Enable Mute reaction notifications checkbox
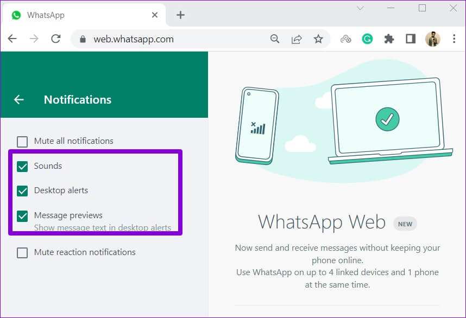Image resolution: width=466 pixels, height=318 pixels. [x=22, y=253]
